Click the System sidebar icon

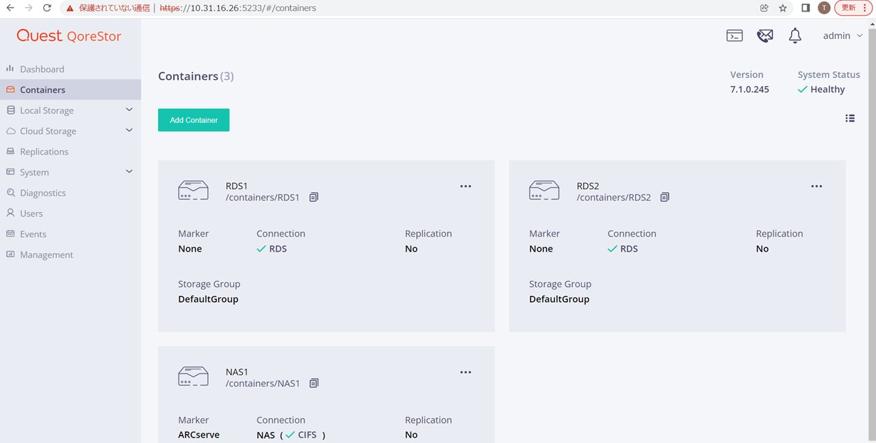(x=10, y=172)
